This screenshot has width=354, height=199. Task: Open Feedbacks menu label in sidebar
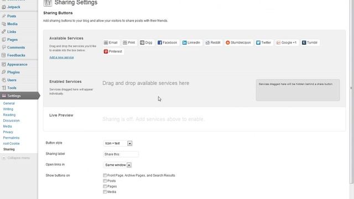(16, 55)
